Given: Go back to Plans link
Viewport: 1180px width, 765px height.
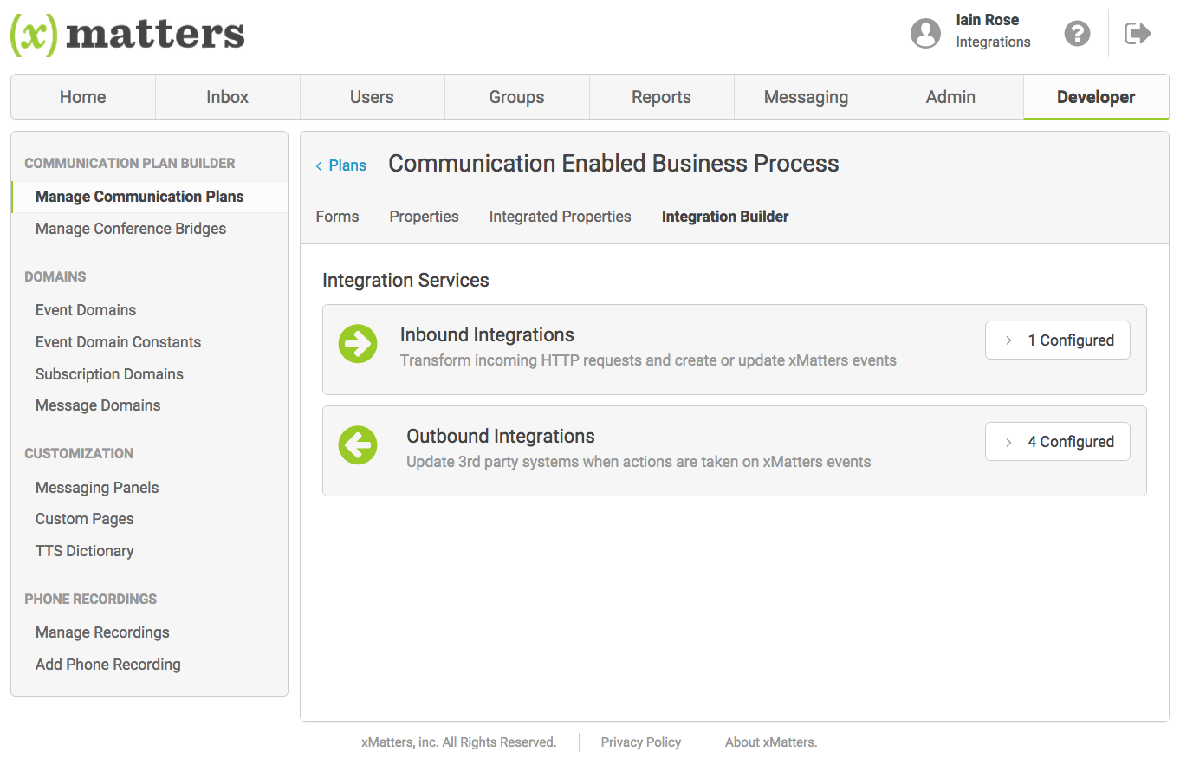Looking at the screenshot, I should point(341,165).
